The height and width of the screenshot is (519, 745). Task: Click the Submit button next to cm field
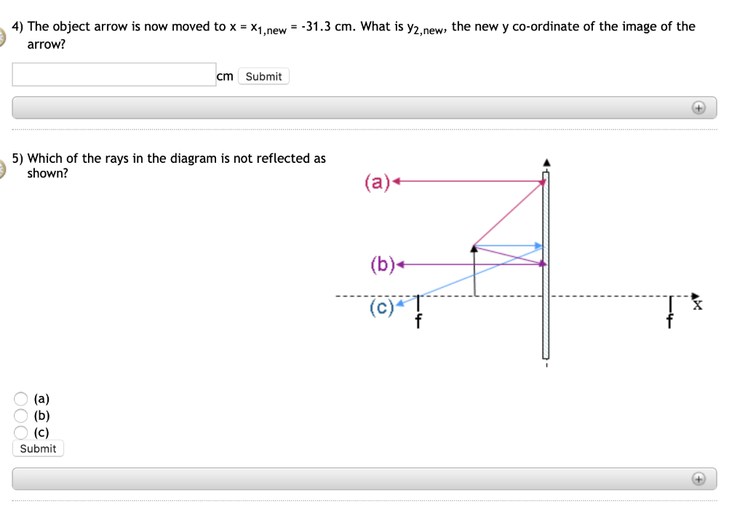pyautogui.click(x=263, y=76)
